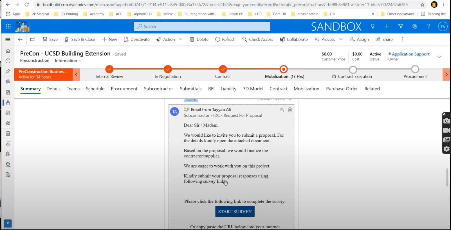
Task: Click the Home icon in left sidebar
Action: pos(8,51)
